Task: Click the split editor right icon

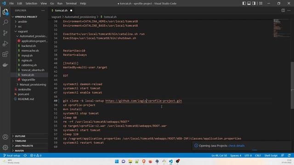Action: [x=283, y=11]
